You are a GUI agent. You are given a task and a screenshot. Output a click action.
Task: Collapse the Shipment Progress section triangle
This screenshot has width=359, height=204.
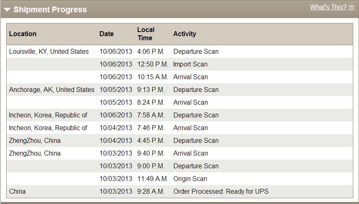tap(7, 10)
